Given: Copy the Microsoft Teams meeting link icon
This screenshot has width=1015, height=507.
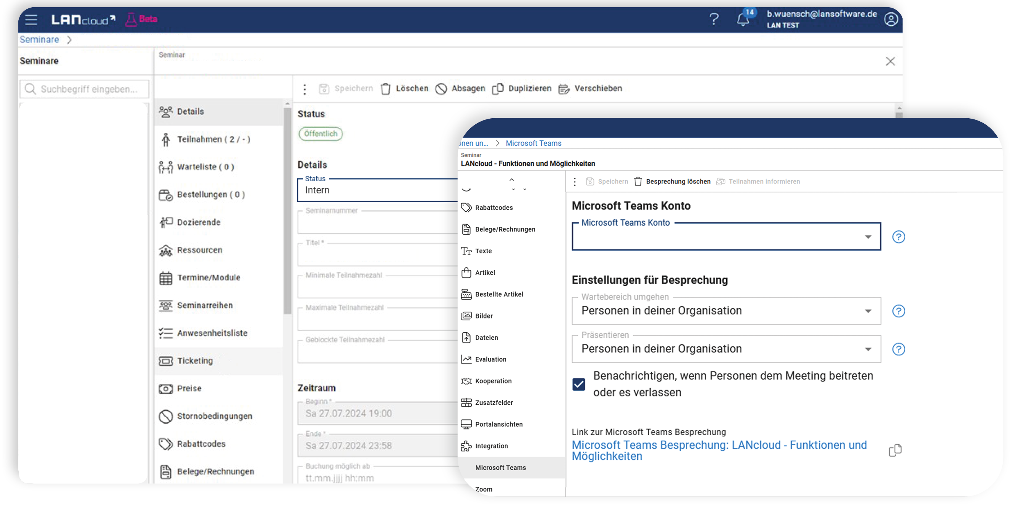Looking at the screenshot, I should click(895, 450).
